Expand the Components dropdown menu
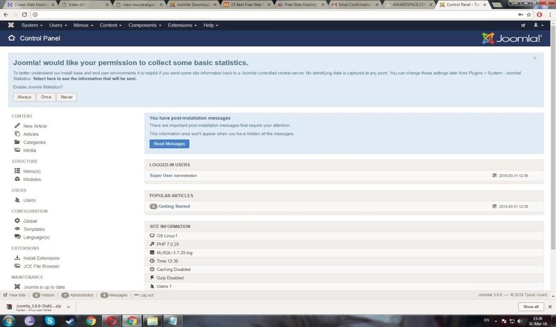 pos(145,25)
